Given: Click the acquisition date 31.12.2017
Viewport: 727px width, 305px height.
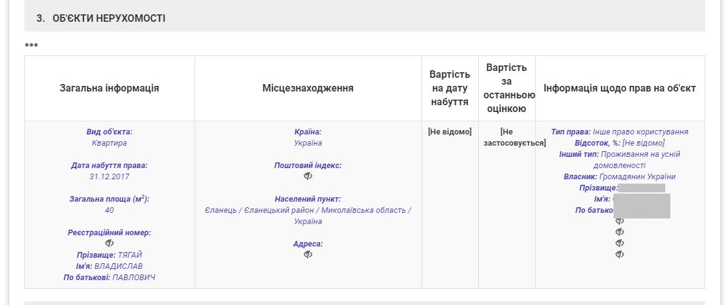Looking at the screenshot, I should coord(110,177).
